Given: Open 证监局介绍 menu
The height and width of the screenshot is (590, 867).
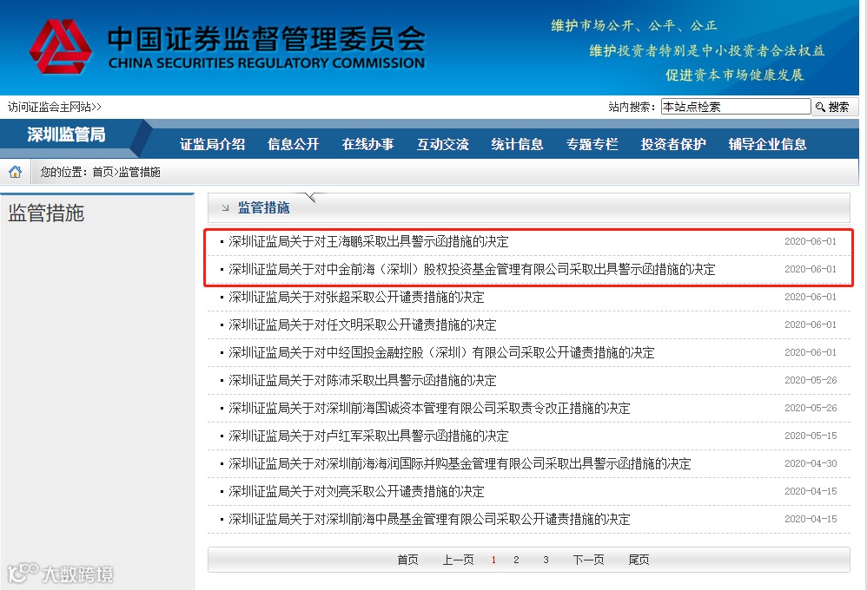Looking at the screenshot, I should click(x=212, y=144).
